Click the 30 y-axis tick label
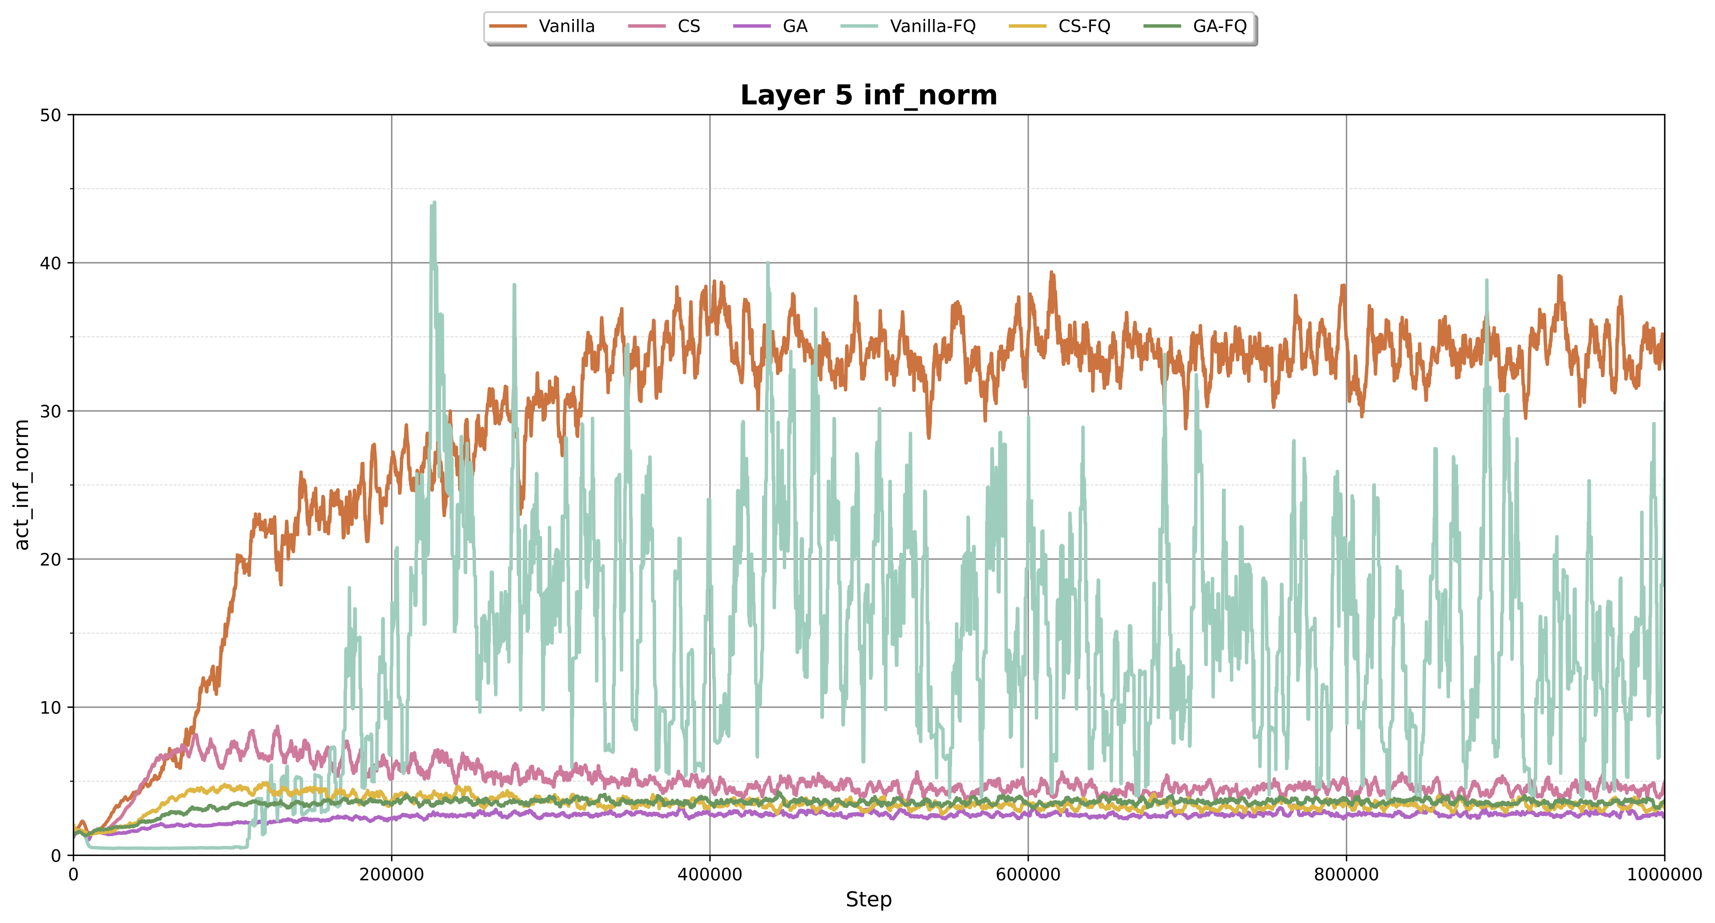The image size is (1715, 923). click(x=50, y=412)
